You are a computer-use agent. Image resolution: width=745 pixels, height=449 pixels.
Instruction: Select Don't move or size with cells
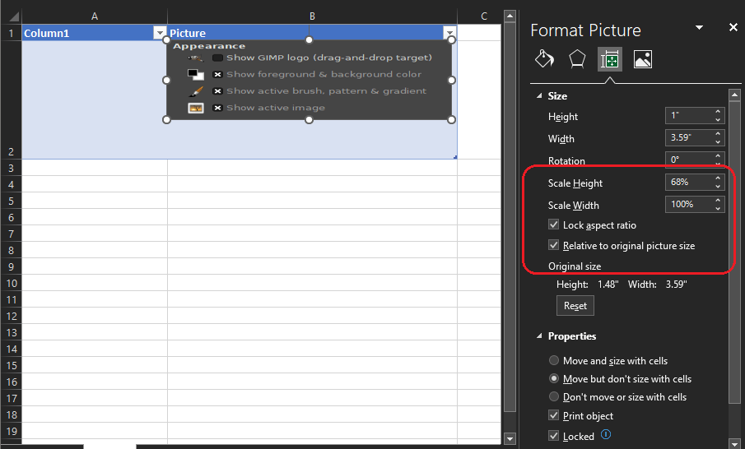[x=554, y=396]
